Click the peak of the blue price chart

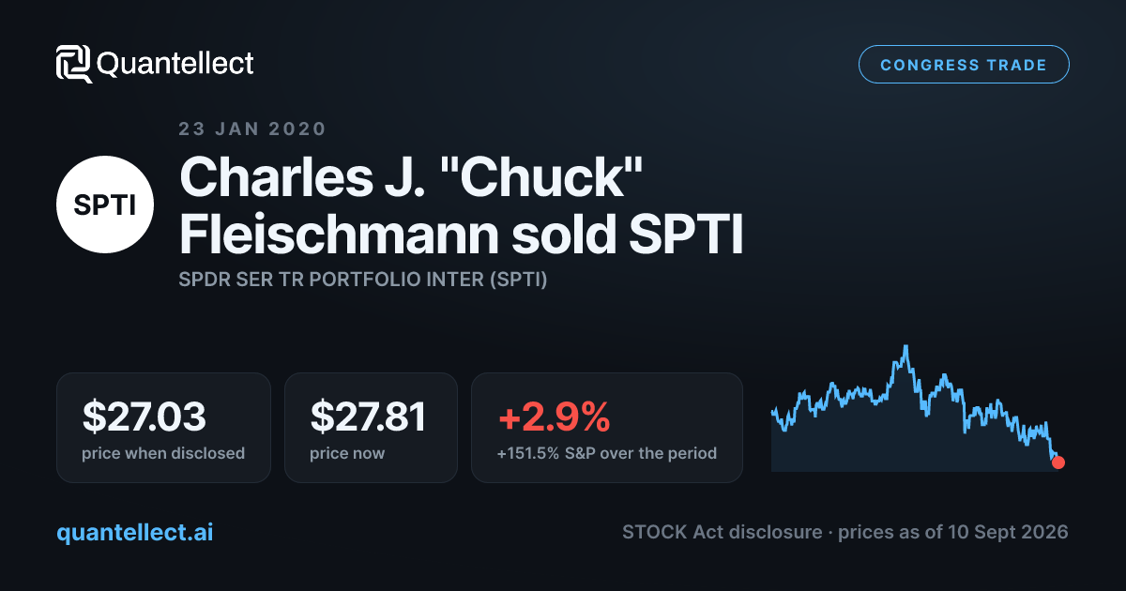pos(905,346)
